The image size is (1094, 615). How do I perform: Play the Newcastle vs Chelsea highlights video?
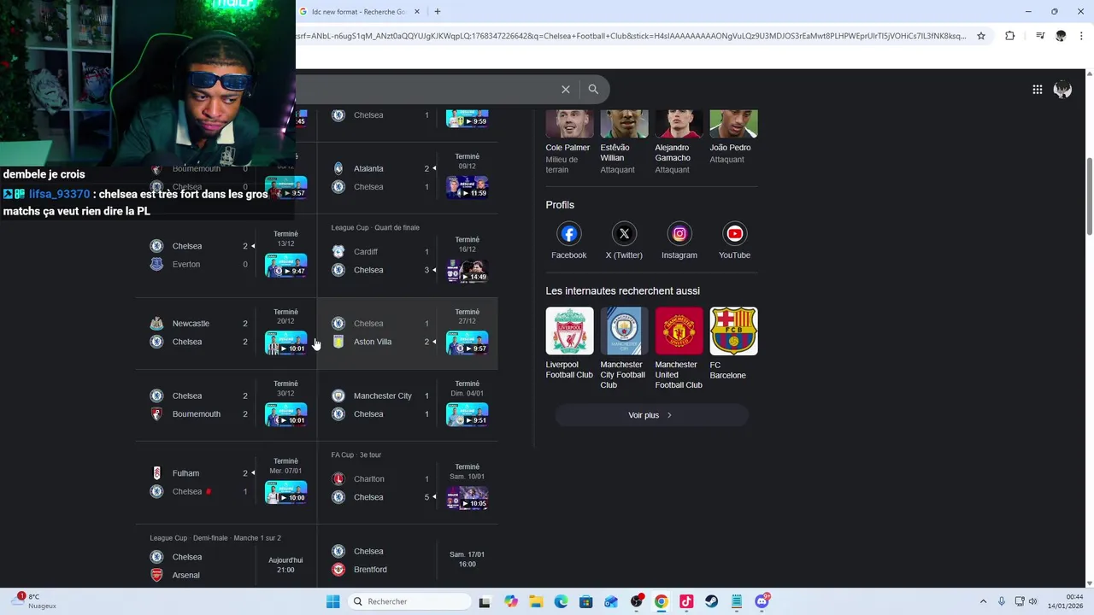click(x=285, y=343)
